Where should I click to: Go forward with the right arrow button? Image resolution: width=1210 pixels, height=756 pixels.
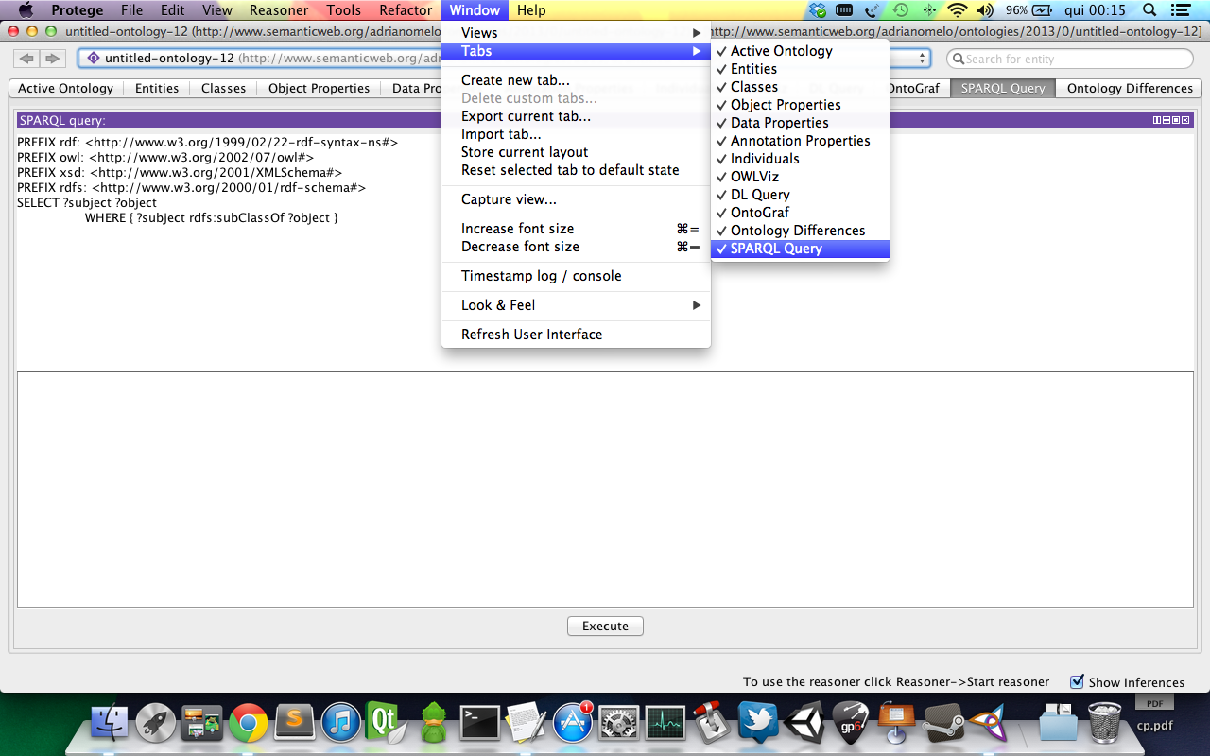[x=52, y=59]
